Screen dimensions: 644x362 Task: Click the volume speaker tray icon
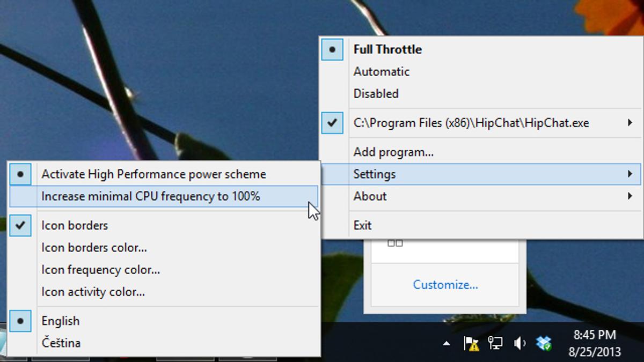coord(519,343)
